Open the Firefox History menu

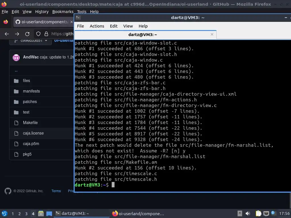click(42, 12)
